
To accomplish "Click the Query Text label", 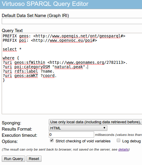I will [x=12, y=31].
